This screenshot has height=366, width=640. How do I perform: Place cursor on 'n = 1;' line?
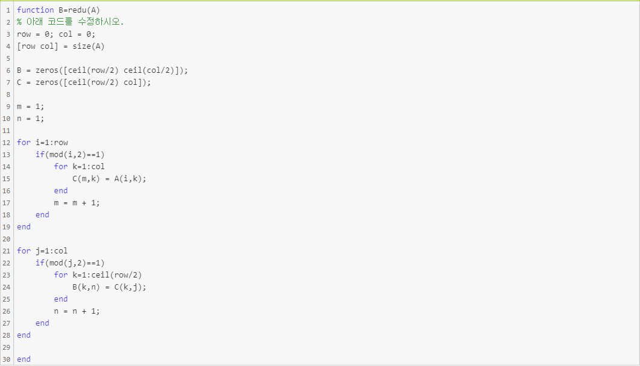30,119
